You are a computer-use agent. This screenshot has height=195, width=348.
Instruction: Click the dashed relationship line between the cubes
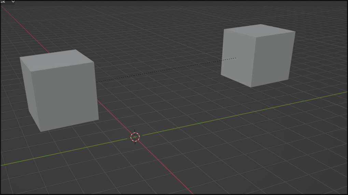pos(166,70)
